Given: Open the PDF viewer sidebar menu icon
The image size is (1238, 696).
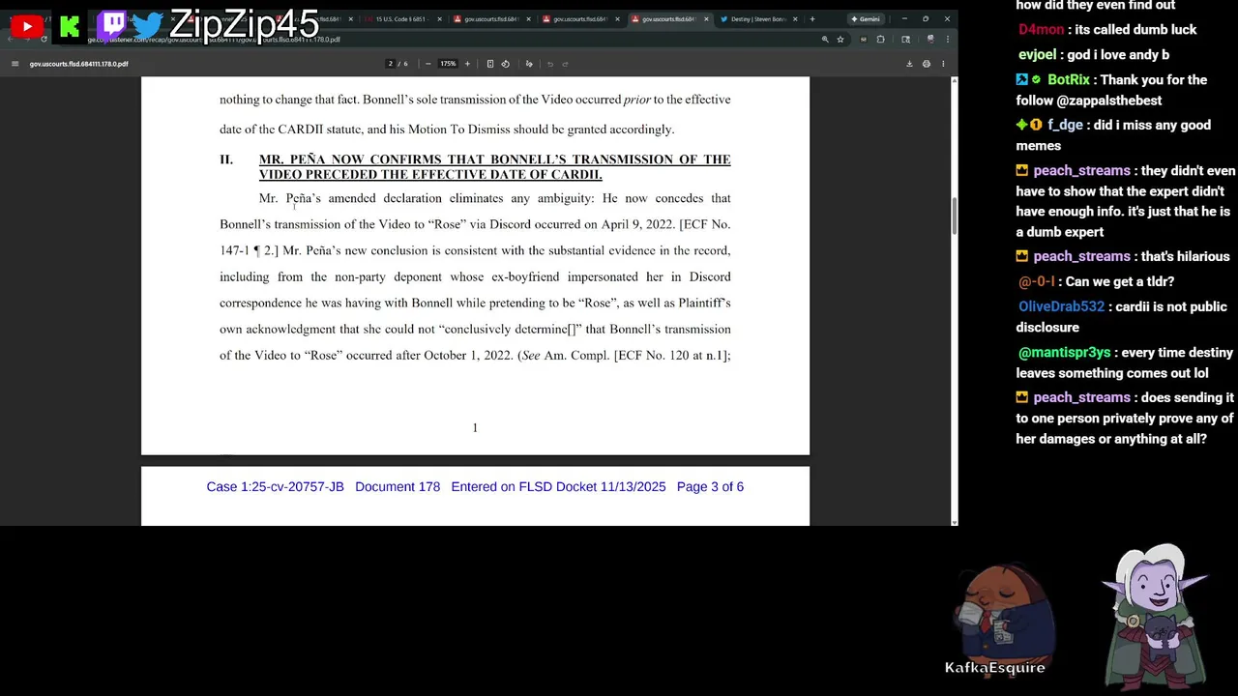Looking at the screenshot, I should [15, 64].
